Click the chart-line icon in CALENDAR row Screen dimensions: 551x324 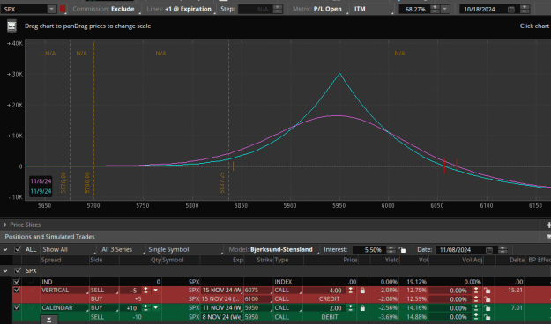[x=31, y=308]
